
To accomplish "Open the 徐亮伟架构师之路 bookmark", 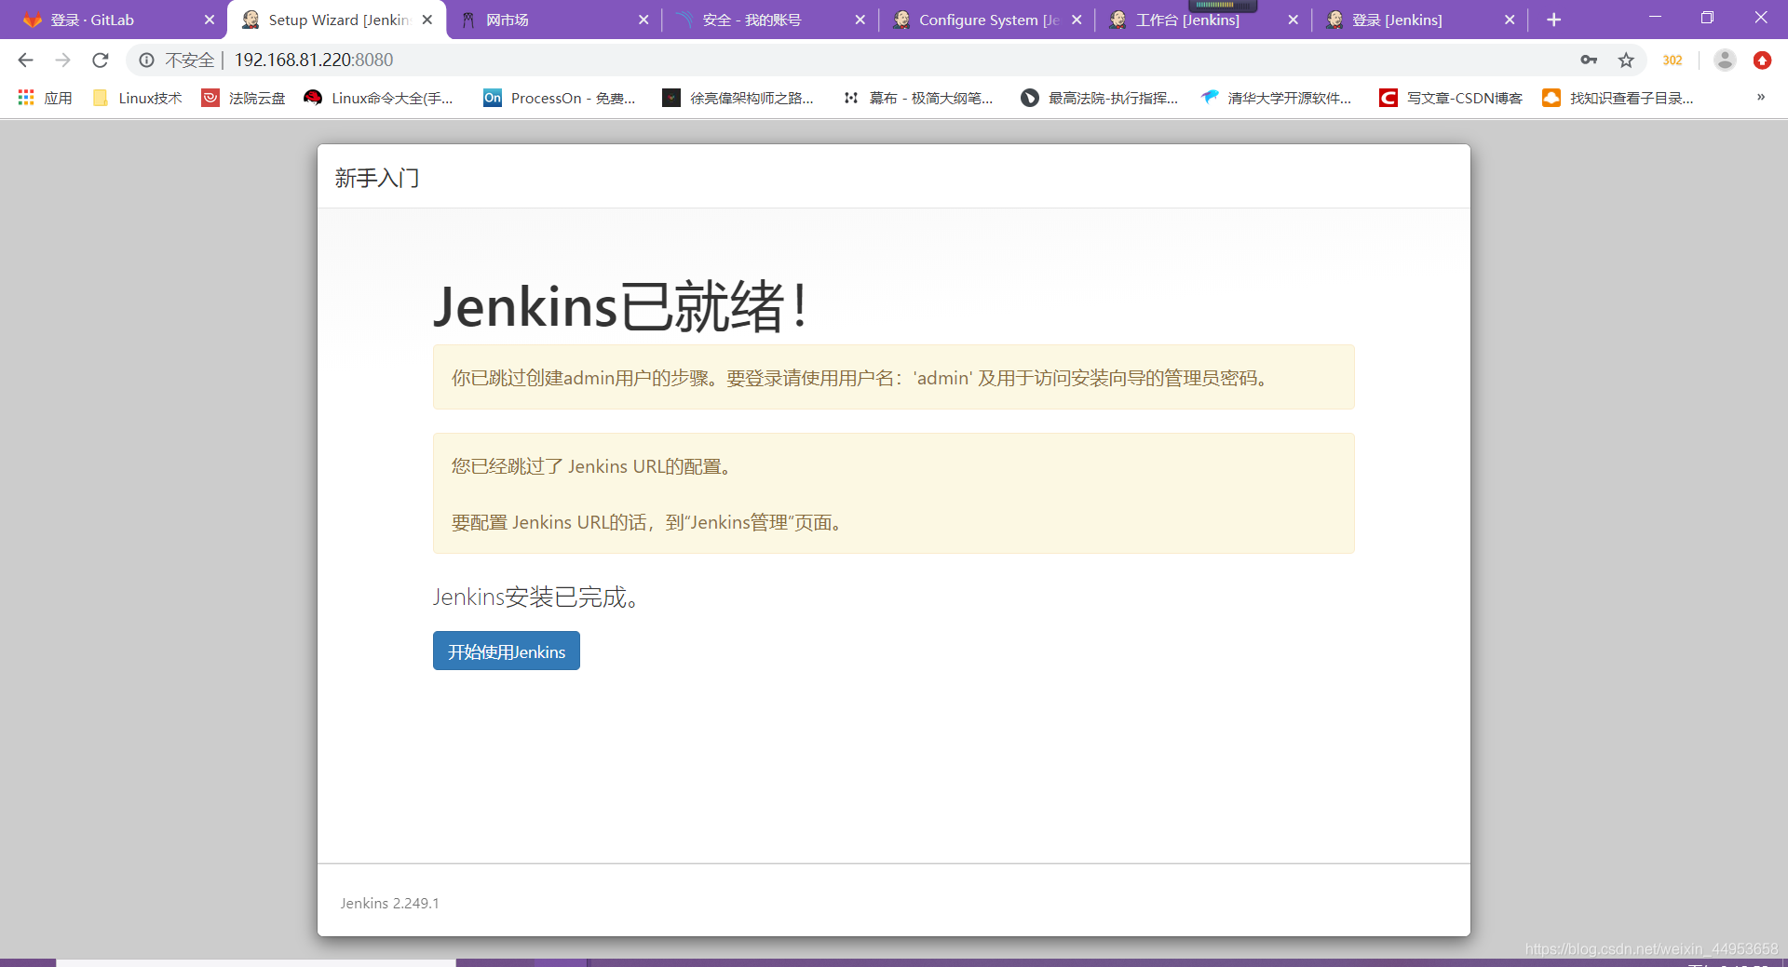I will pyautogui.click(x=738, y=98).
